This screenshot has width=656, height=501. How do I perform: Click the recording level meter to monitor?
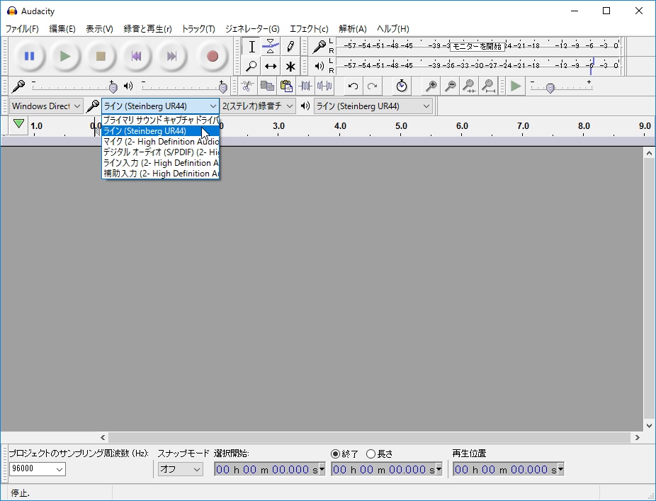pos(478,46)
